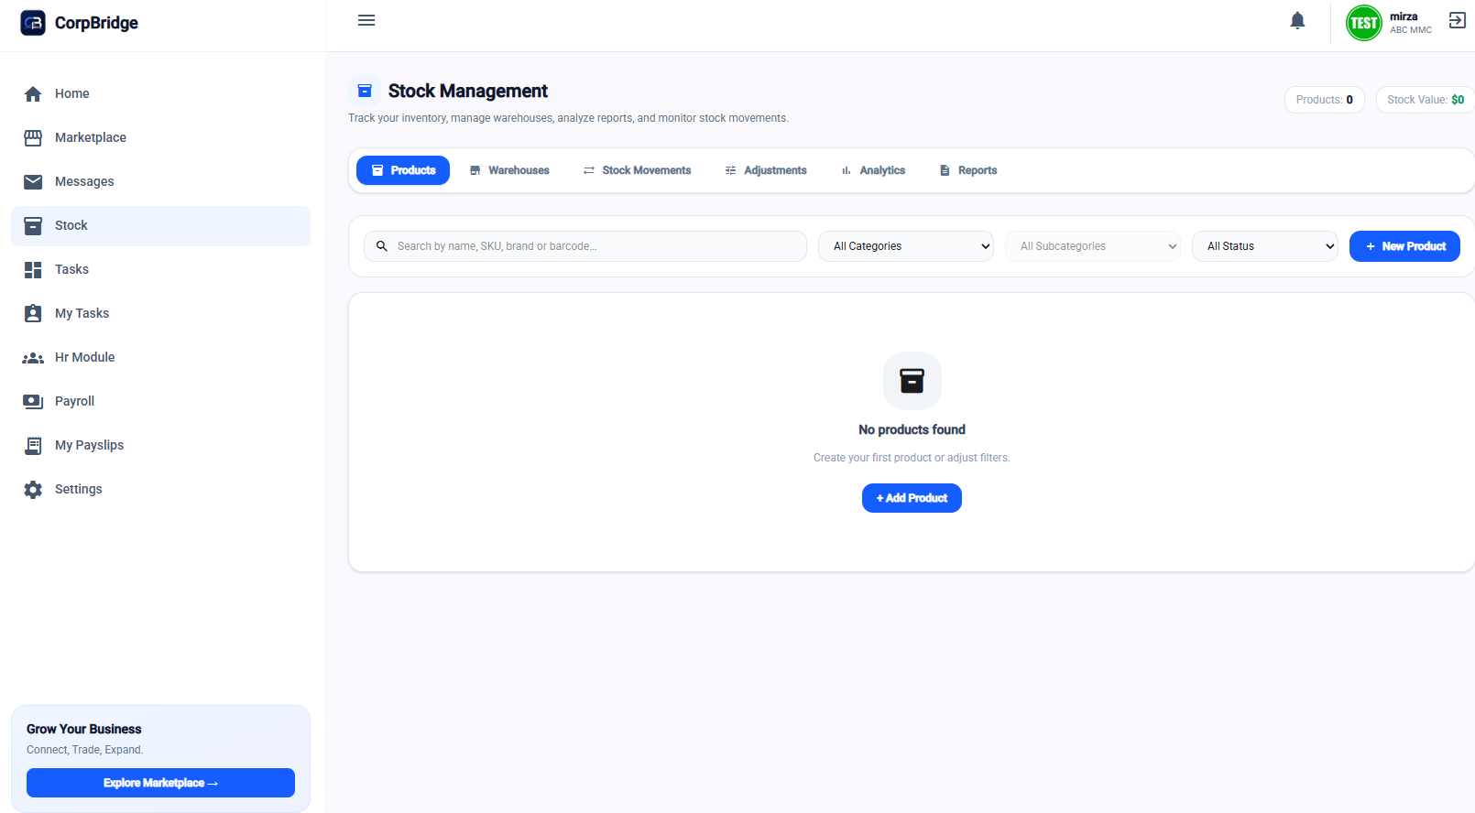
Task: Click the CorpBridge logo icon
Action: [x=33, y=23]
